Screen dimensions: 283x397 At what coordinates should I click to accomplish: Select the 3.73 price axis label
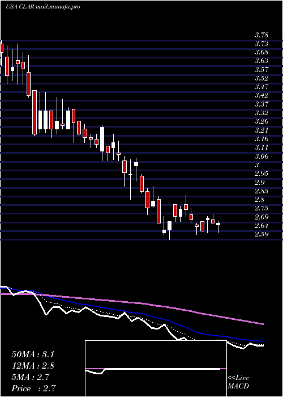261,44
